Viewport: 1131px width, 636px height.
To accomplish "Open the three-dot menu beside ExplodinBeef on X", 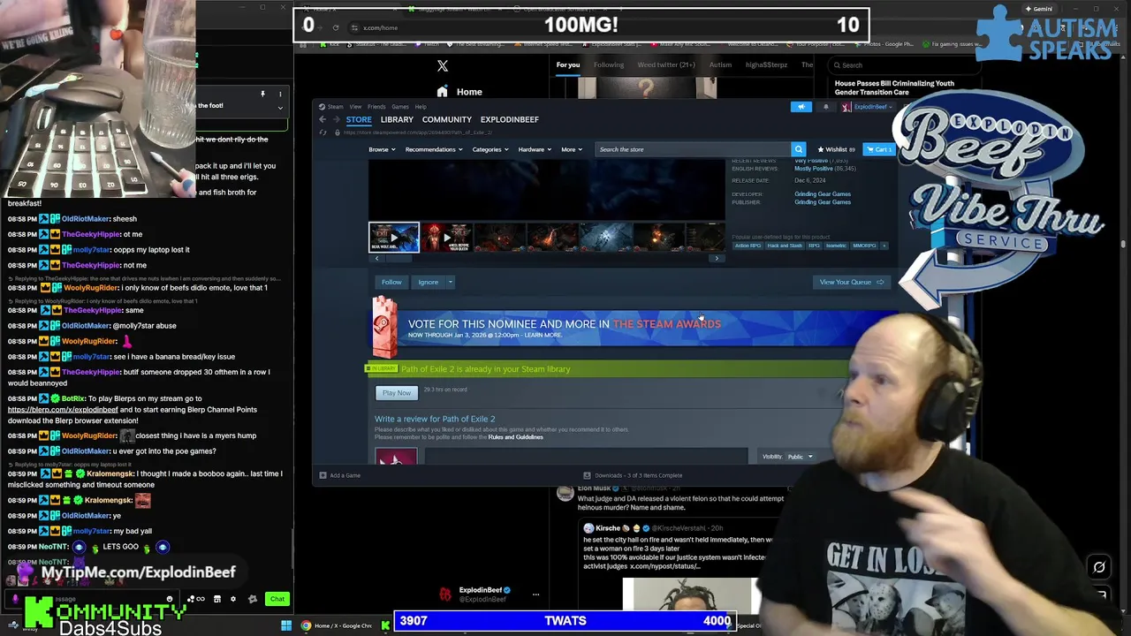I will (535, 594).
